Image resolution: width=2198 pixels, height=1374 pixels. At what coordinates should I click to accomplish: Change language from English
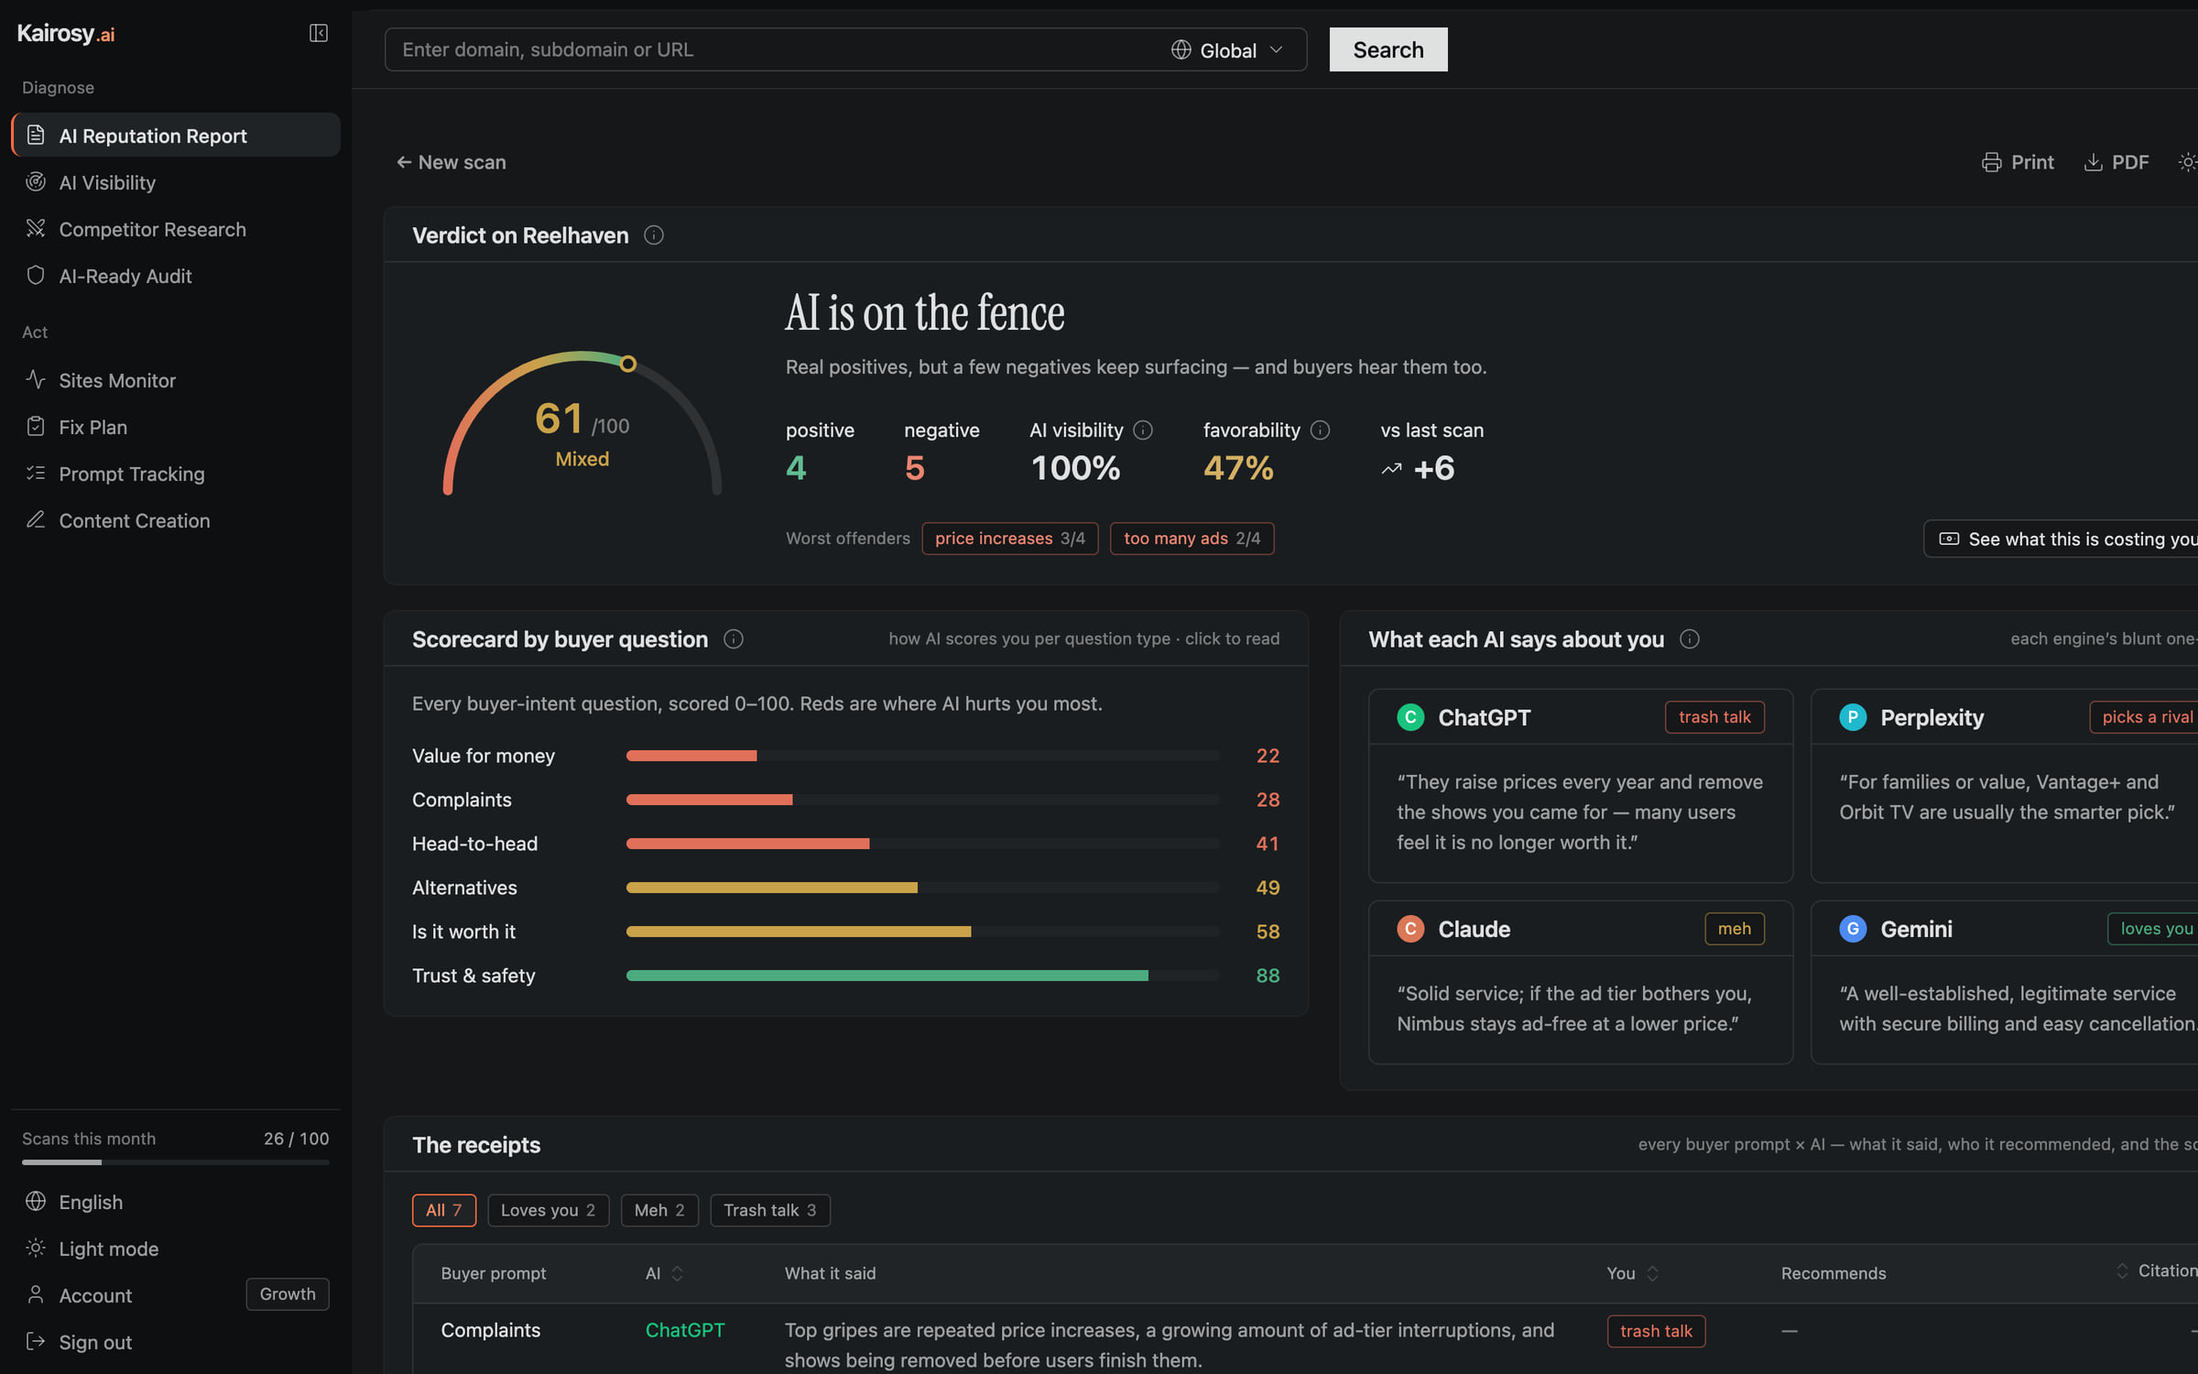[x=176, y=1202]
